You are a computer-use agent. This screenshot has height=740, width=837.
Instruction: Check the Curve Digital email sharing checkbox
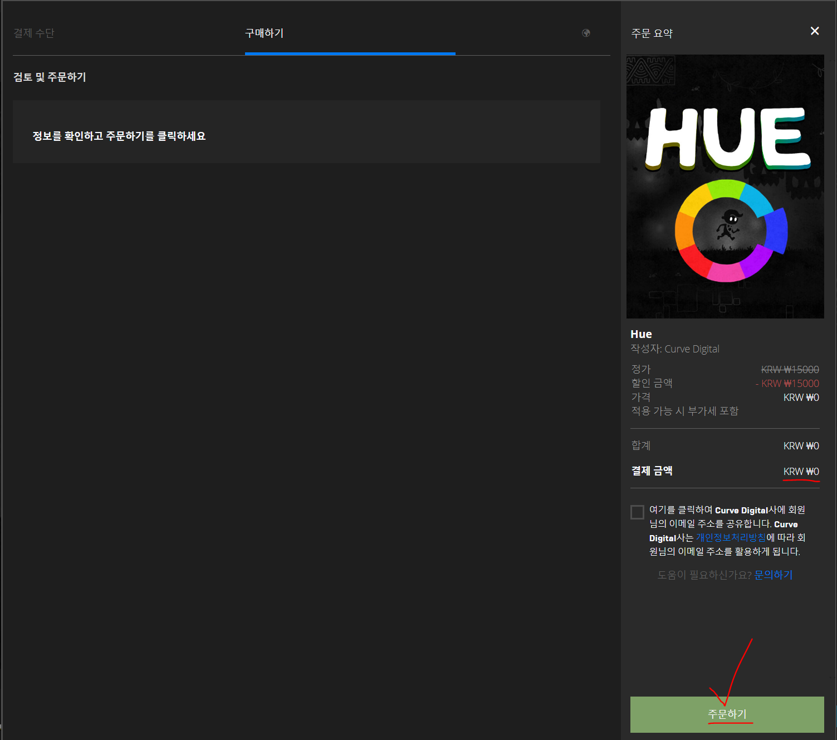click(x=637, y=512)
